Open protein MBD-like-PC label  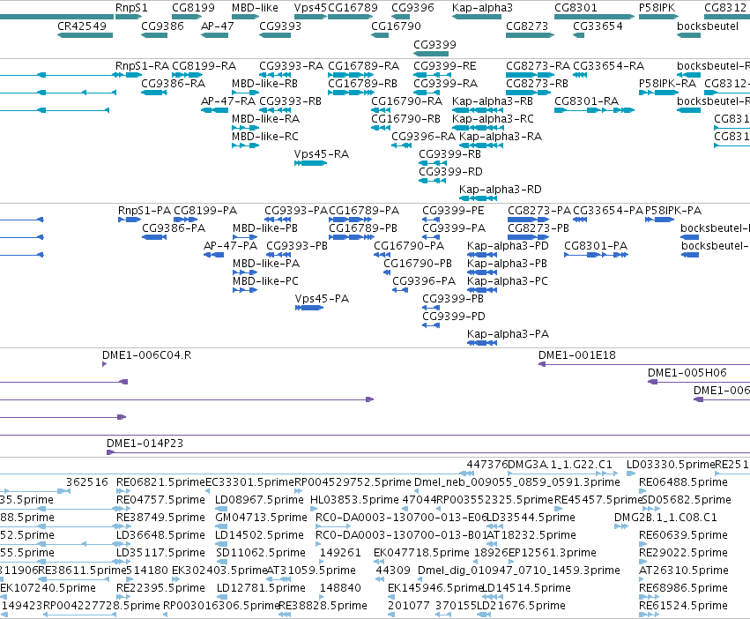[x=265, y=281]
